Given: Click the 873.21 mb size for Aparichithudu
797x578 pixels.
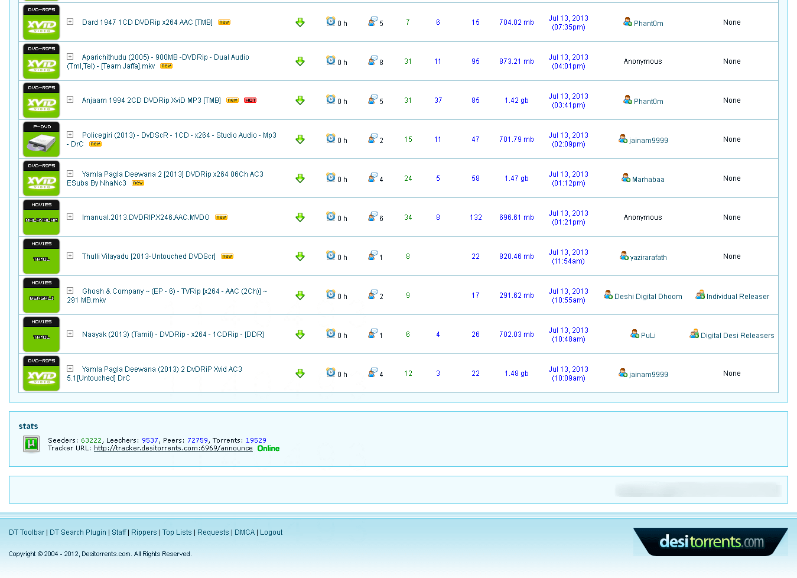Looking at the screenshot, I should tap(516, 61).
